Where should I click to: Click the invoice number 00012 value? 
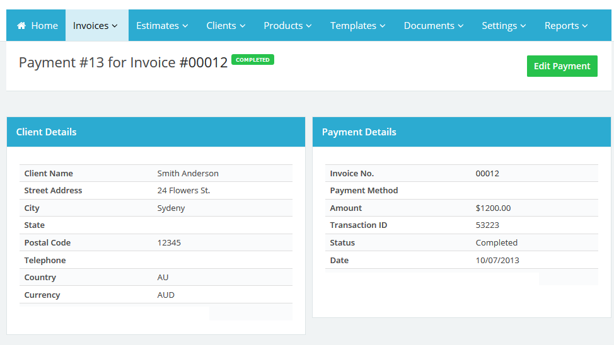coord(487,174)
